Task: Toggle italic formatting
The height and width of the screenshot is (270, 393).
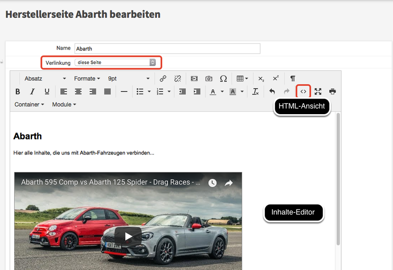Action: click(x=32, y=91)
